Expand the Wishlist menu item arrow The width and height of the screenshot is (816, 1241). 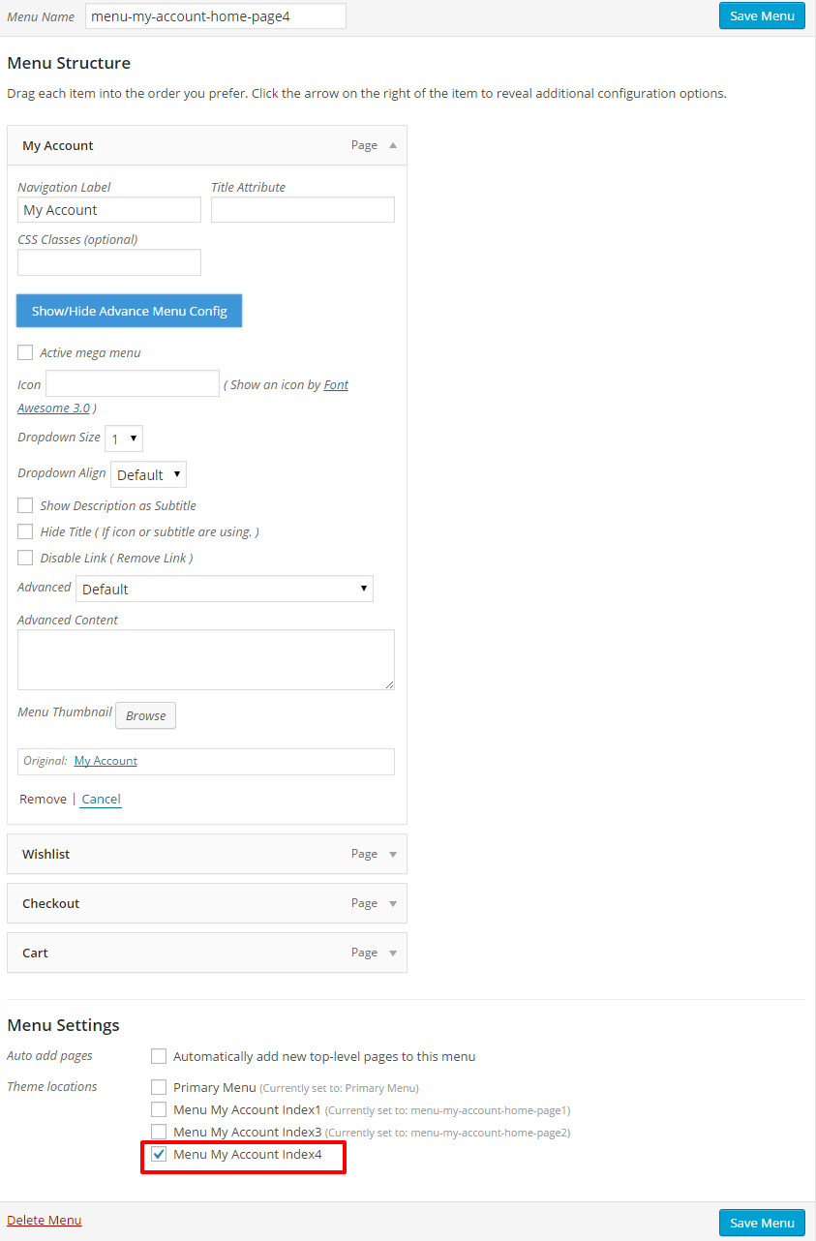point(392,854)
